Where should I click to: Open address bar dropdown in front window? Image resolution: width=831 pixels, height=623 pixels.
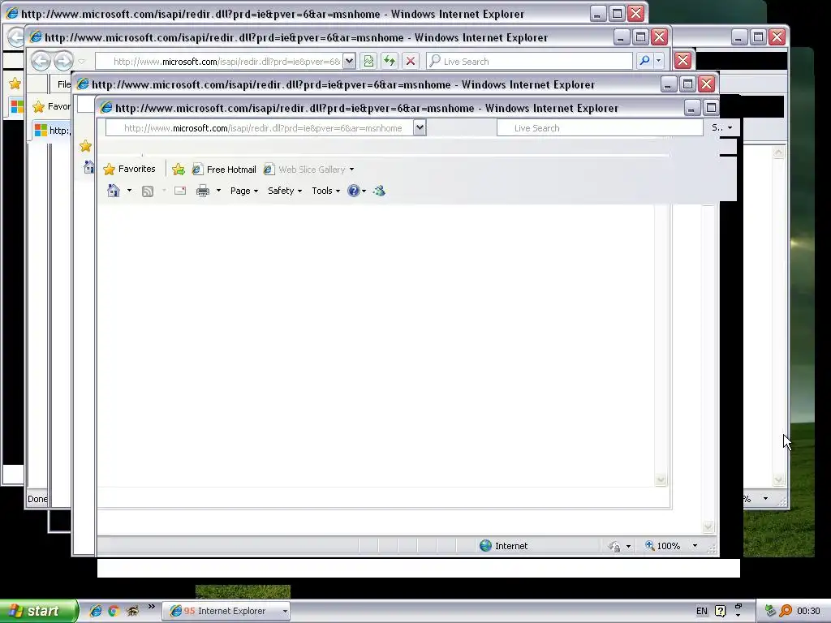pyautogui.click(x=420, y=127)
